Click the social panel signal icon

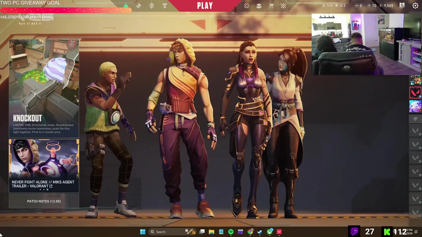pos(415,119)
